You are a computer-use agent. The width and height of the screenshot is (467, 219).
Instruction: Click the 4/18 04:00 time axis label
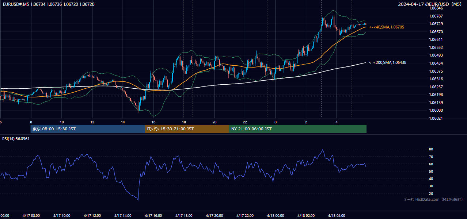click(x=337, y=216)
